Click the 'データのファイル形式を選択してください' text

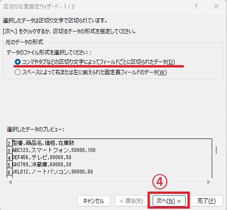[x=49, y=53]
